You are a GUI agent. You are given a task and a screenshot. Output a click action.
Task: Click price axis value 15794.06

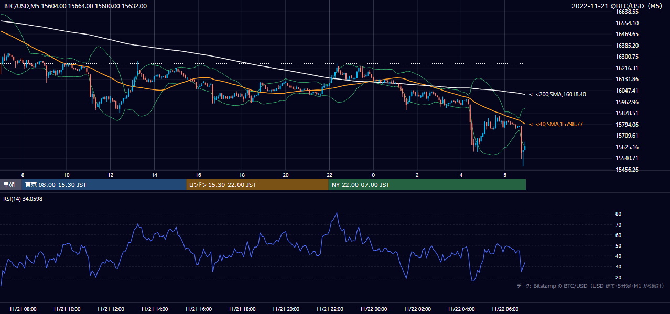click(627, 125)
